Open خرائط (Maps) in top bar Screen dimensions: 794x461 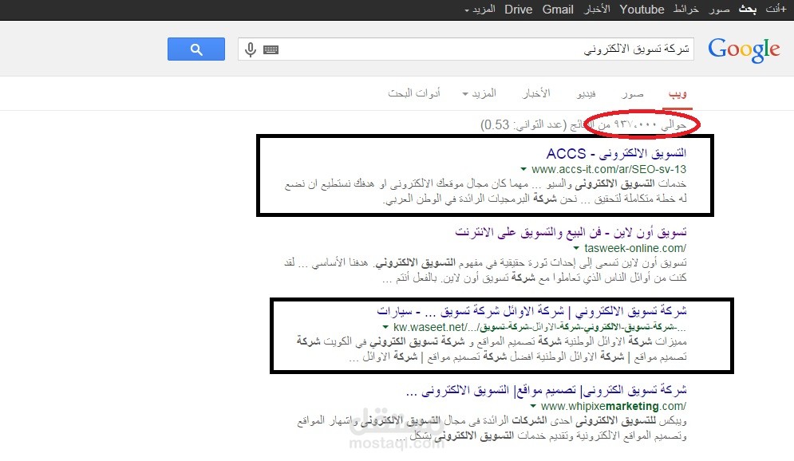(x=685, y=10)
